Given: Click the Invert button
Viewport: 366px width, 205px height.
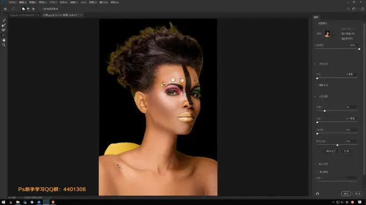Looking at the screenshot, I should 347,151.
